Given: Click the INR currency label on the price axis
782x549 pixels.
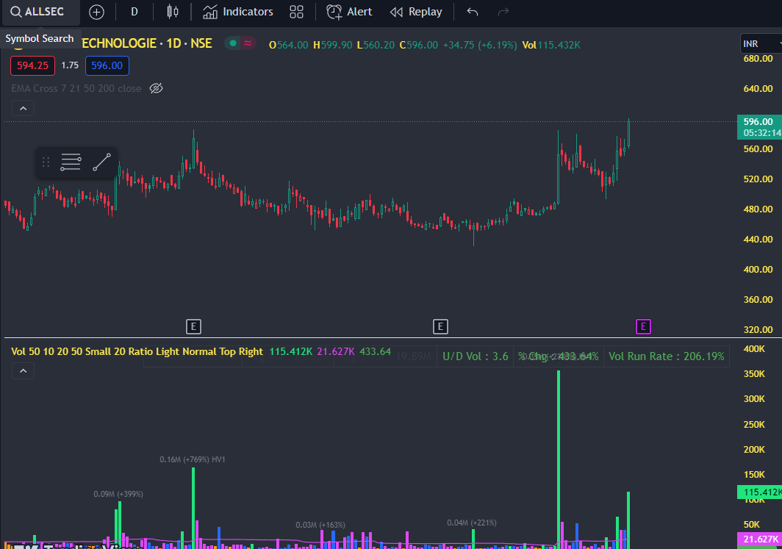Looking at the screenshot, I should pos(751,43).
